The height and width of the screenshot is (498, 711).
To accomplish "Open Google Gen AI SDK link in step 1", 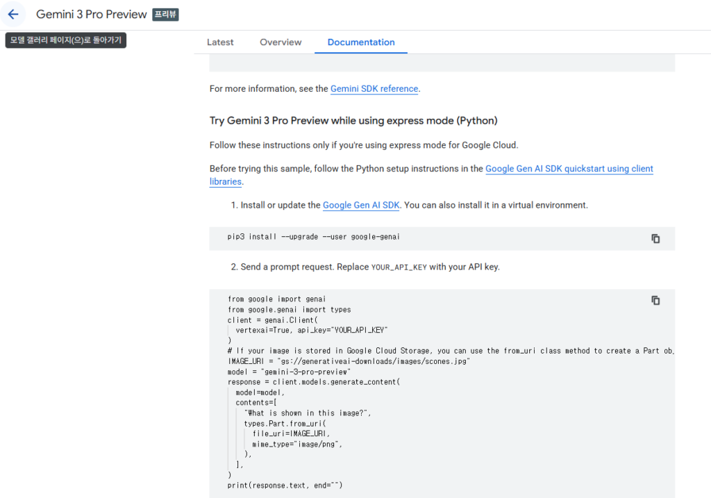I will pos(361,206).
